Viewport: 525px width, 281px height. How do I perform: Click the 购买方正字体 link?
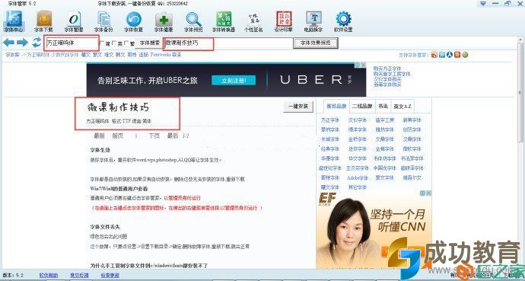point(387,69)
